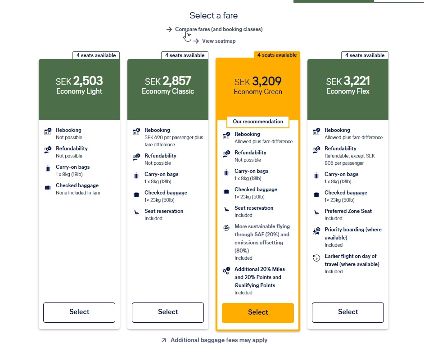Choose the recommended Economy Green fare
Screen dimensions: 424x343
coord(258,312)
